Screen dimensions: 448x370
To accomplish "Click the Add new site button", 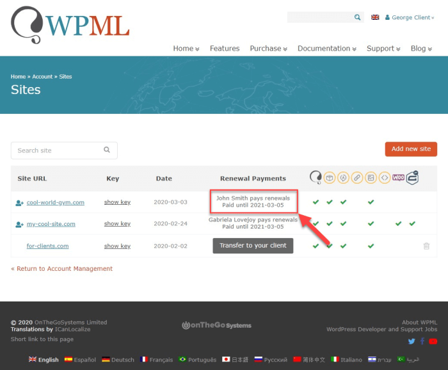I will [411, 149].
